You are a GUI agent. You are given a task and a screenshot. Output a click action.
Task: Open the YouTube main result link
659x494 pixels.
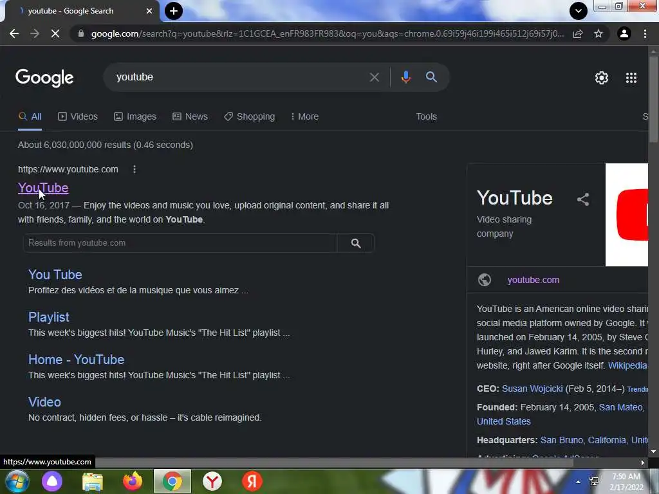tap(43, 188)
